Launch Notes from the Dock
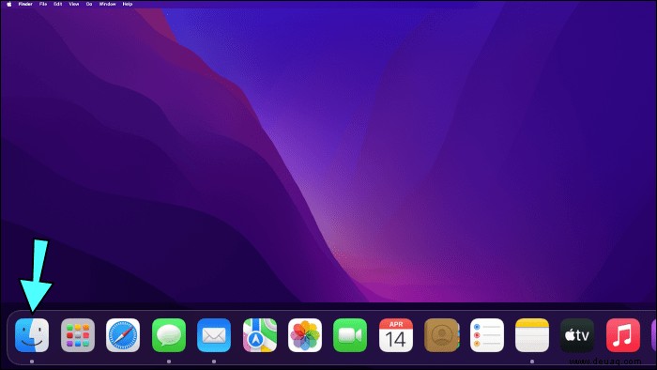 coord(532,335)
